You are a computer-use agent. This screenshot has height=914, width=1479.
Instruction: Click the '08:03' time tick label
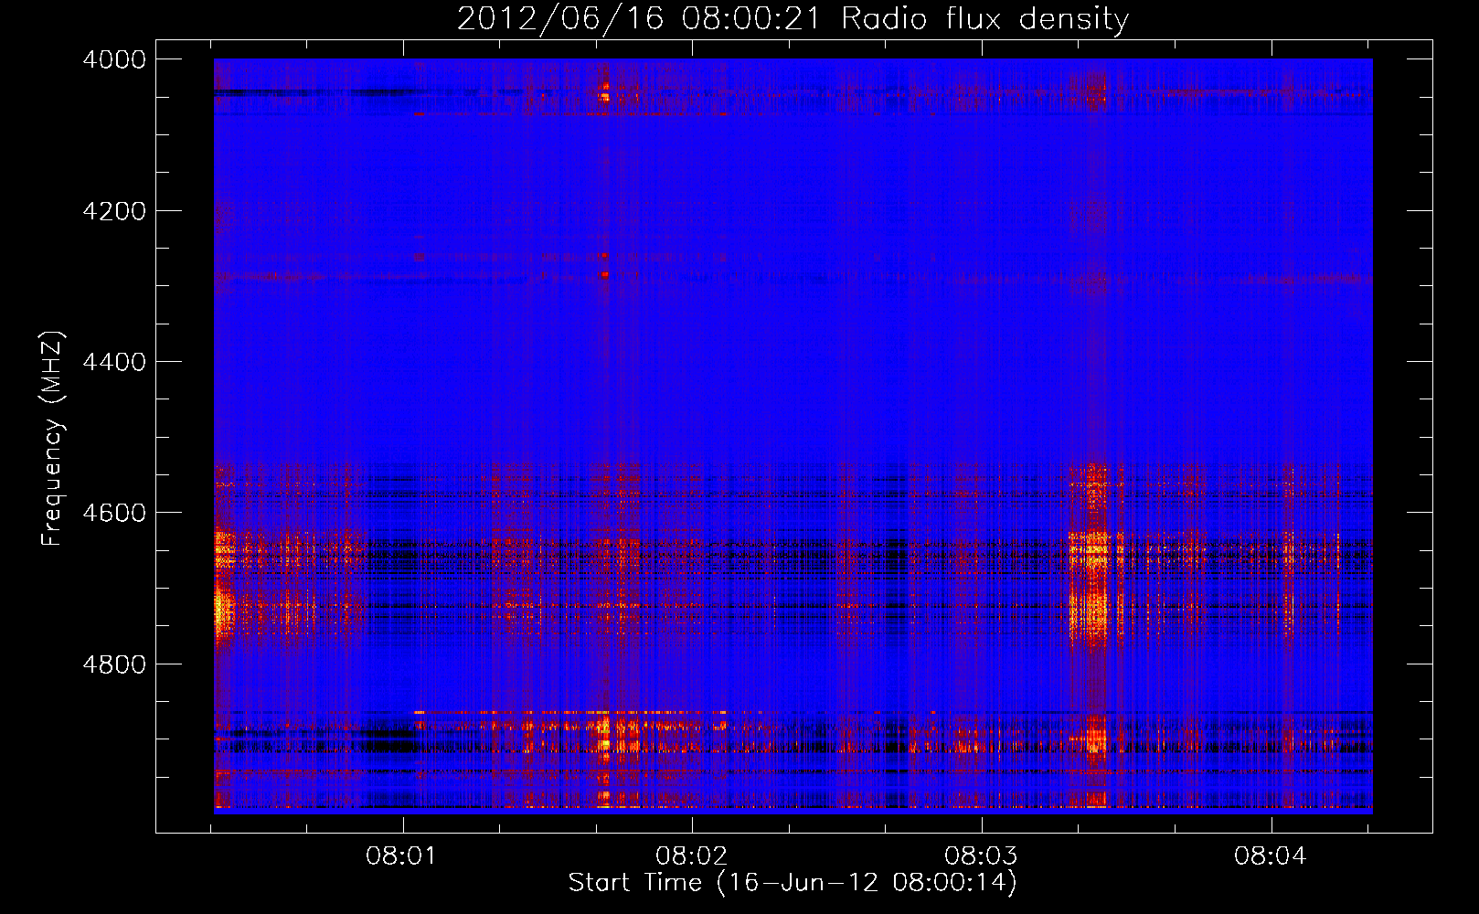(x=981, y=856)
